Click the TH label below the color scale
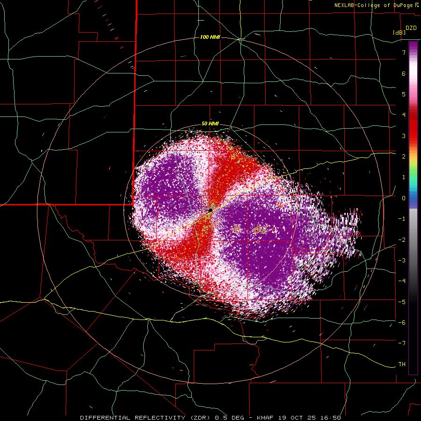 [402, 364]
